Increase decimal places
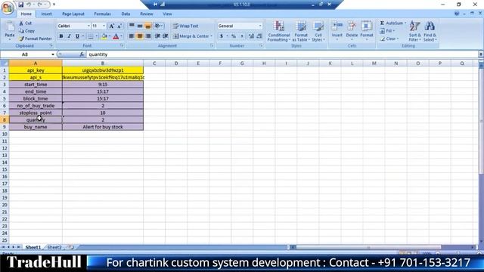 pos(251,36)
